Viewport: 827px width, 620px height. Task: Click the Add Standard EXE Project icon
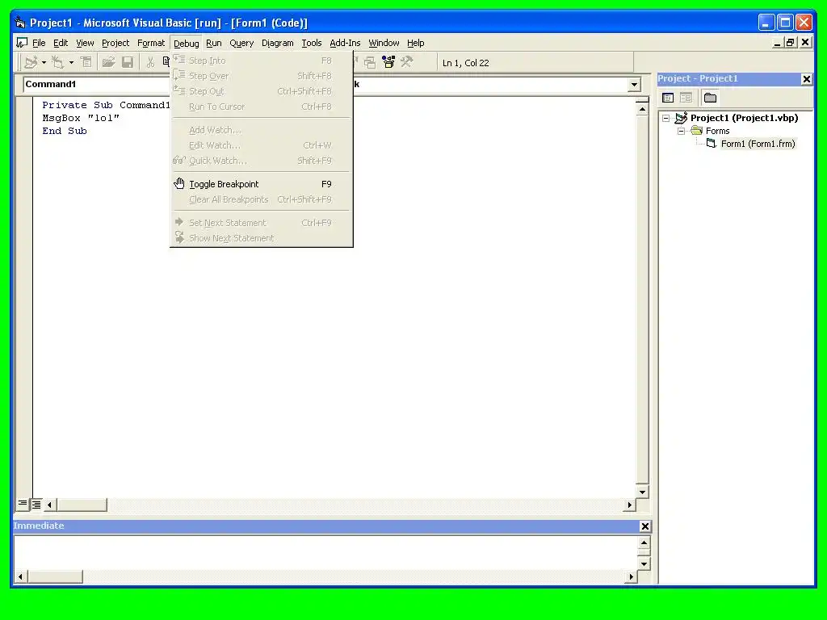point(31,62)
